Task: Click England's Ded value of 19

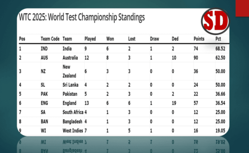Action: point(174,103)
